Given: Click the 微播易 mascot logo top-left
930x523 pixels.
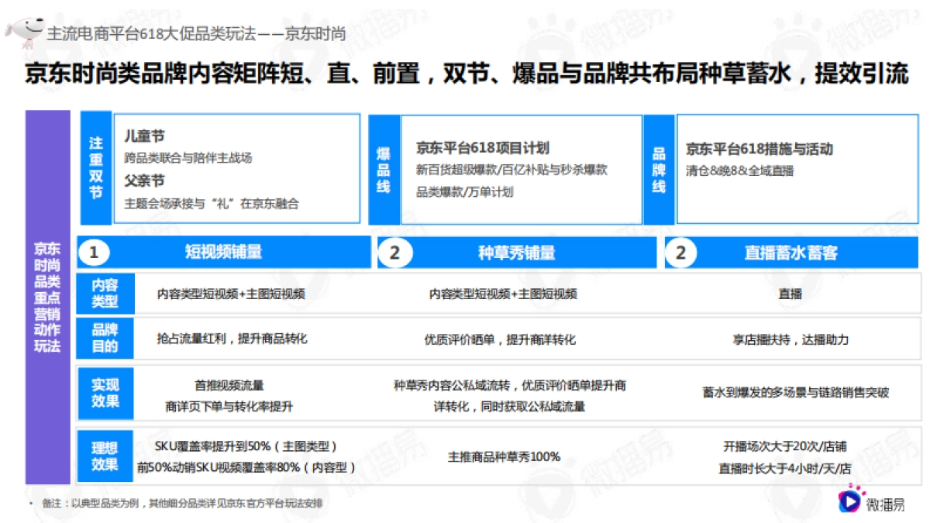Looking at the screenshot, I should point(25,26).
